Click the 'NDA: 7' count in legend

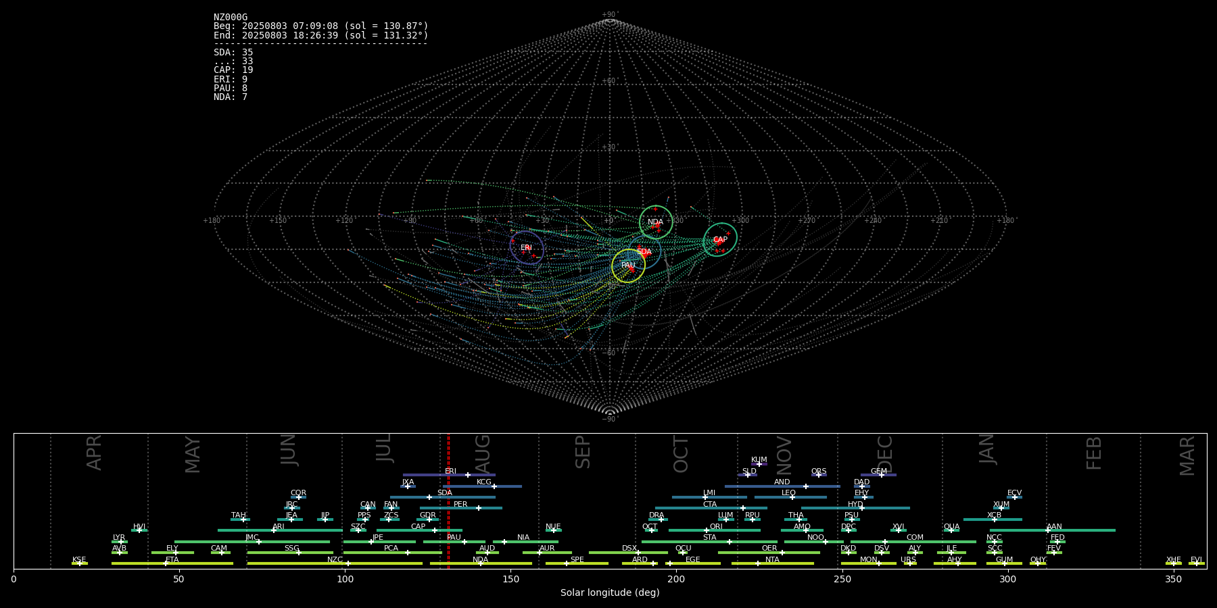[231, 97]
